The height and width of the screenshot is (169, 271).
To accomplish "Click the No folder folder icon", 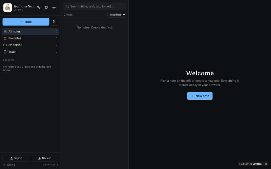I will pyautogui.click(x=5, y=45).
